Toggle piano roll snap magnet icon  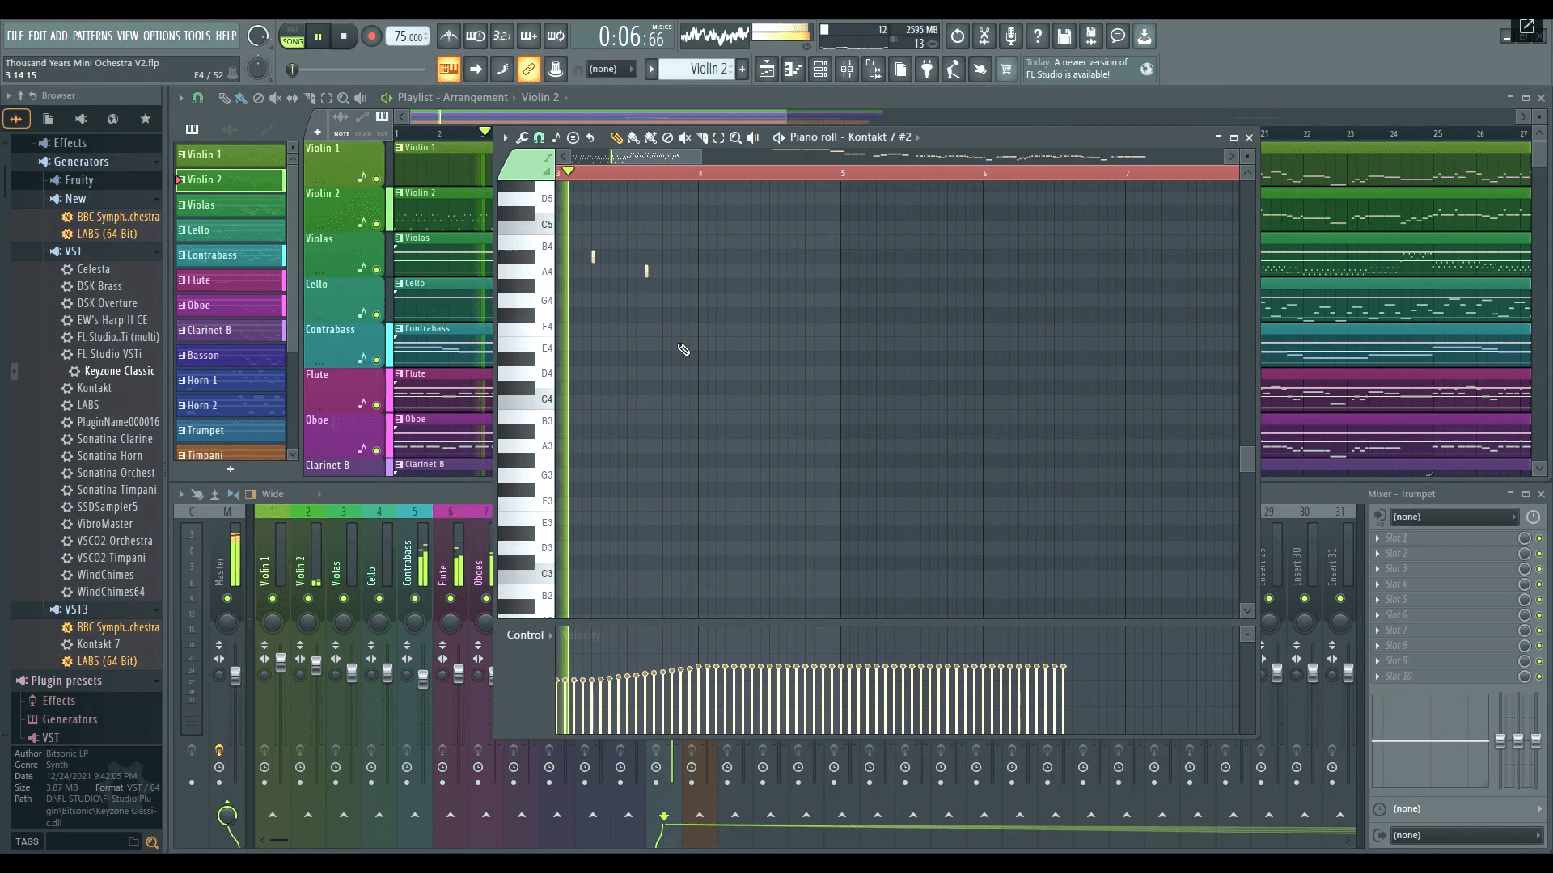point(539,137)
